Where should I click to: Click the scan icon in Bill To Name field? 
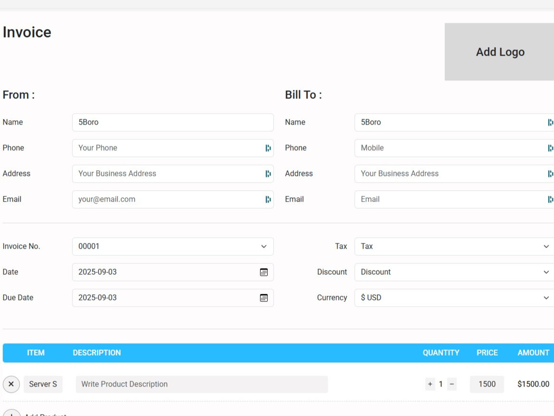(551, 122)
